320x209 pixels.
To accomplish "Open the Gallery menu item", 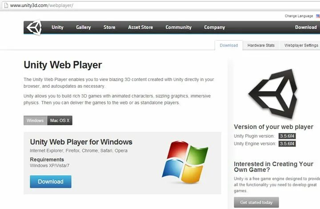I will 83,27.
